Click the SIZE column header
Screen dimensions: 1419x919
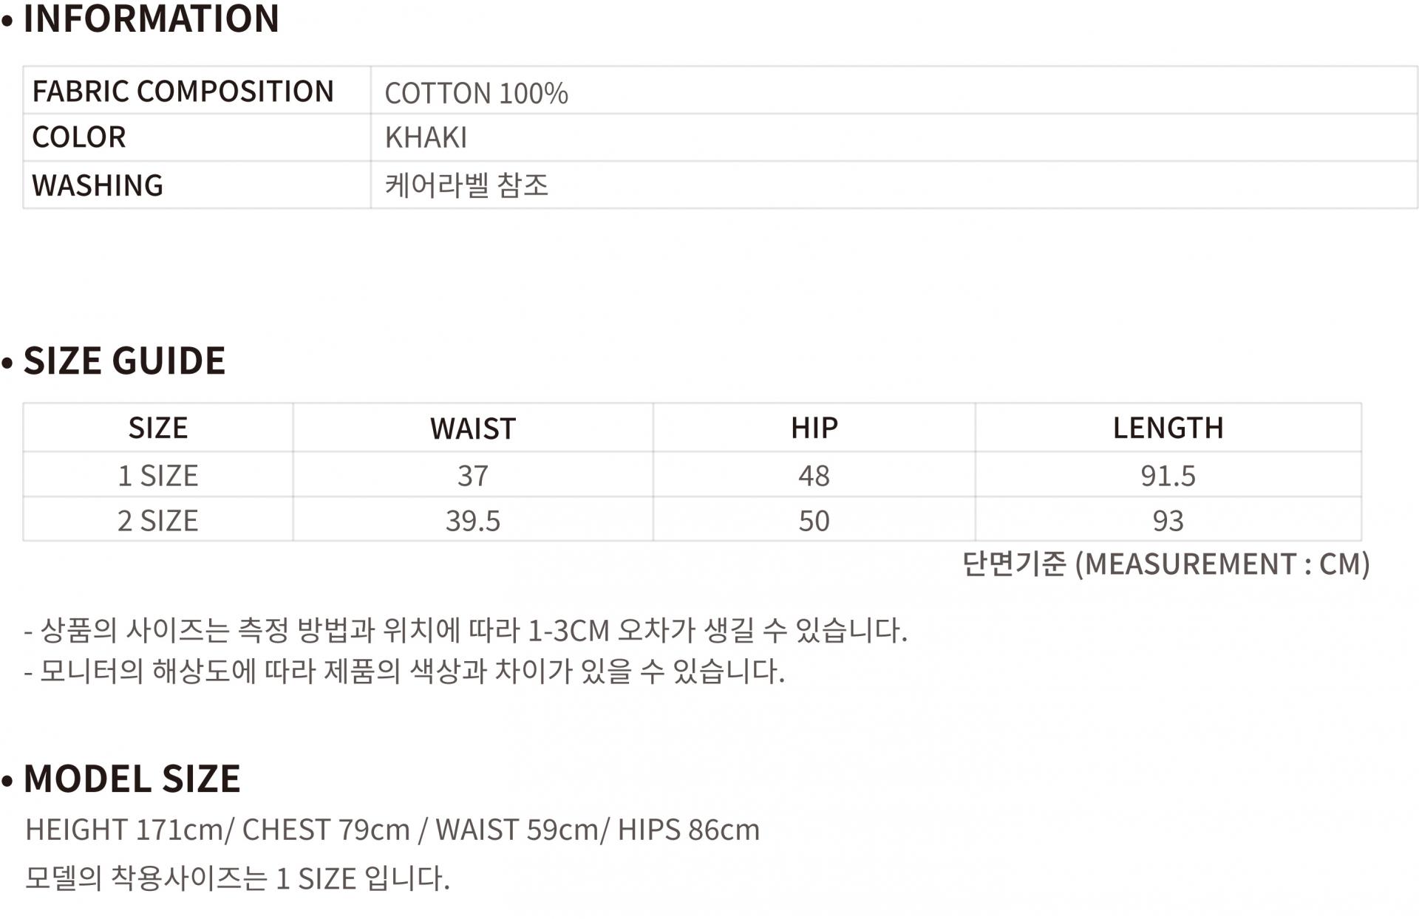[158, 428]
